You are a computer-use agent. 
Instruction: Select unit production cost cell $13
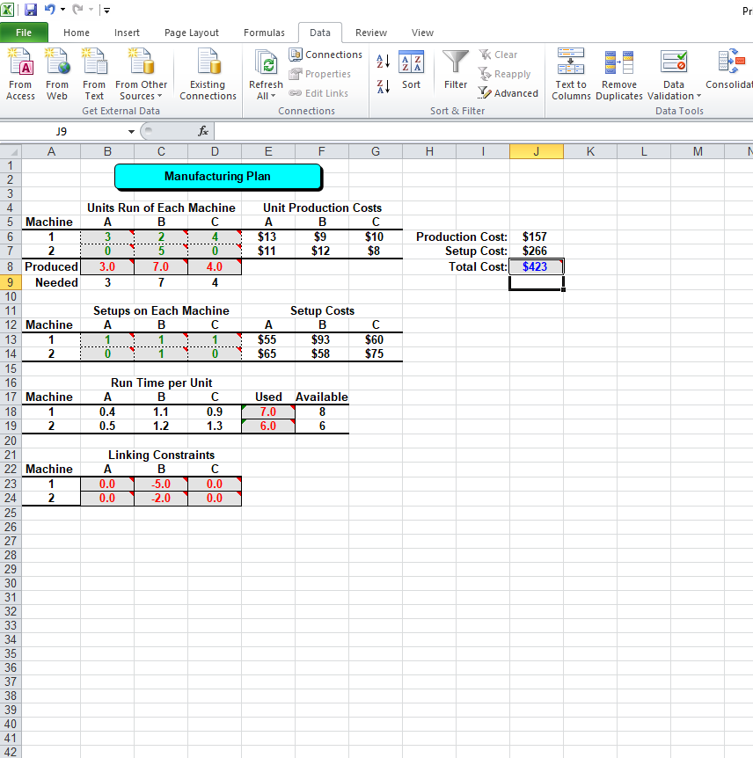coord(268,237)
